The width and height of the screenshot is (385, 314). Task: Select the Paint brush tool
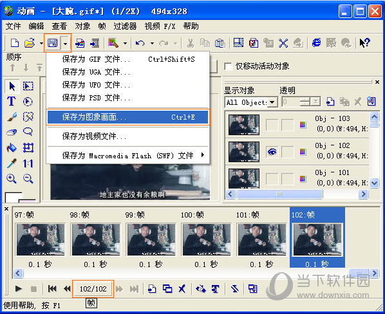pyautogui.click(x=12, y=116)
